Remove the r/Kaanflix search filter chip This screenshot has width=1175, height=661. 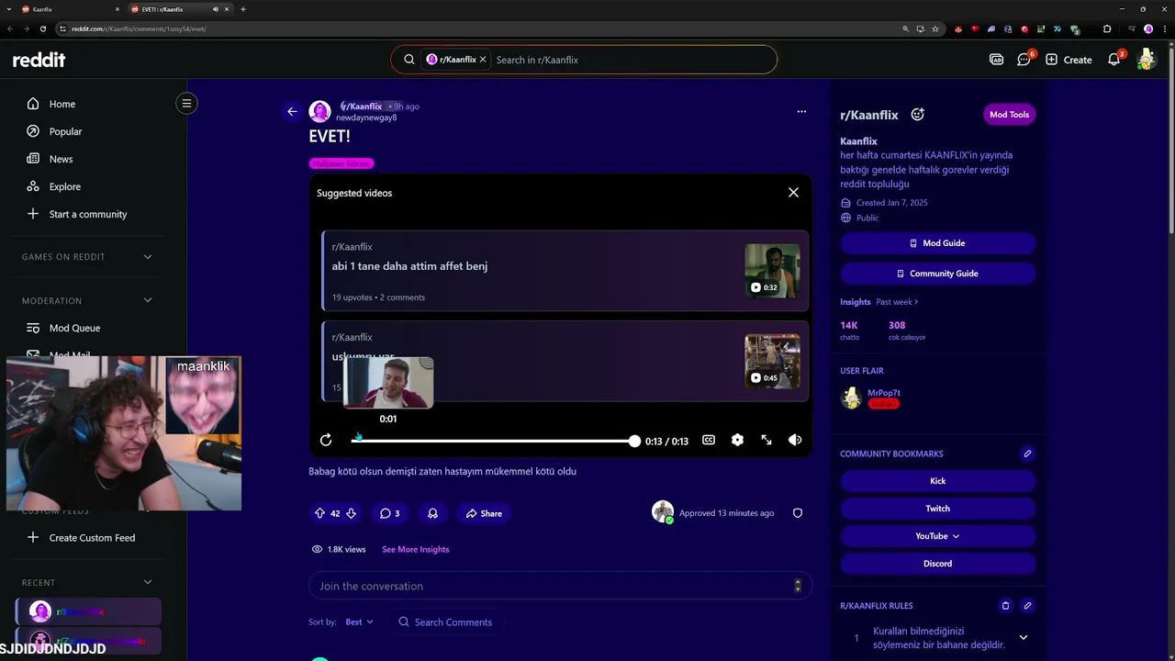(x=483, y=60)
